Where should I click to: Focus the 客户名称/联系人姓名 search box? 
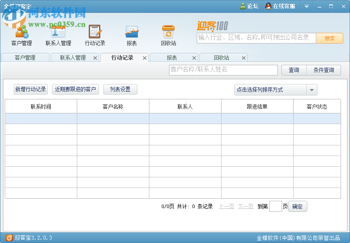point(223,70)
